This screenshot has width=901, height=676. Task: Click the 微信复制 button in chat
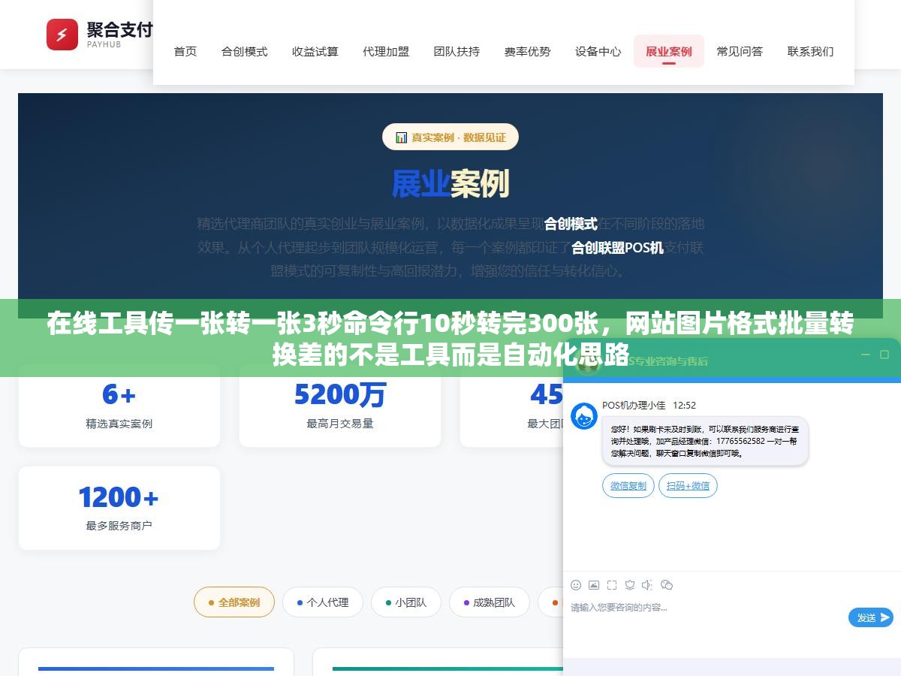[x=628, y=486]
